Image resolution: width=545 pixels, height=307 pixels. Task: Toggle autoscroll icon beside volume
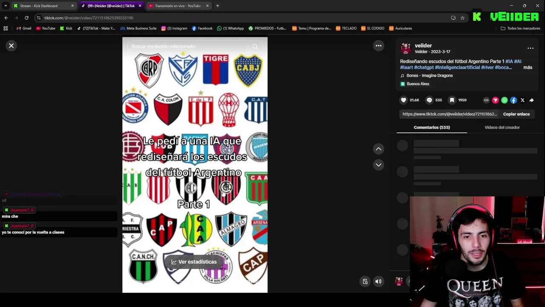click(365, 281)
